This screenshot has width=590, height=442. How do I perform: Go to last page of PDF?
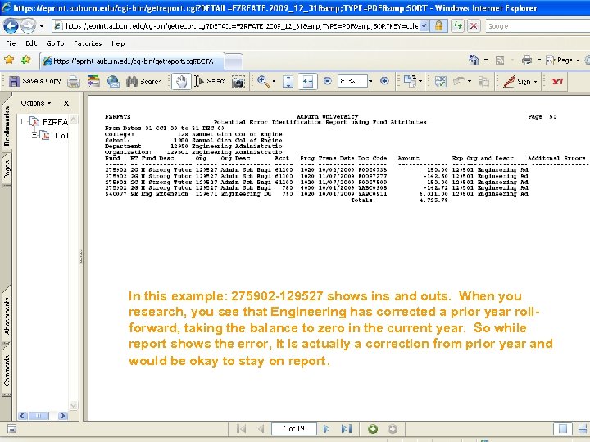(x=347, y=429)
